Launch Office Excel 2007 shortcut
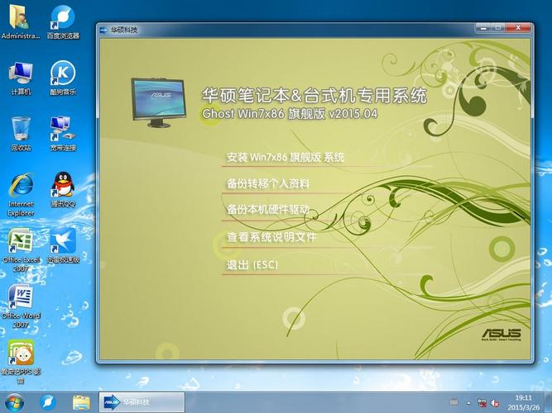This screenshot has height=413, width=552. coord(21,242)
